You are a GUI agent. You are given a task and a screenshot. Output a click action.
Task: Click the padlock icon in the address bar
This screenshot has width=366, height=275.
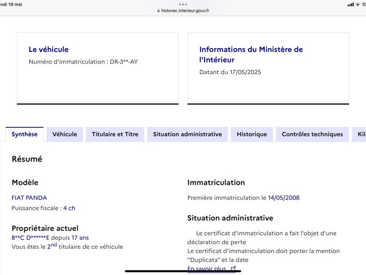click(158, 11)
